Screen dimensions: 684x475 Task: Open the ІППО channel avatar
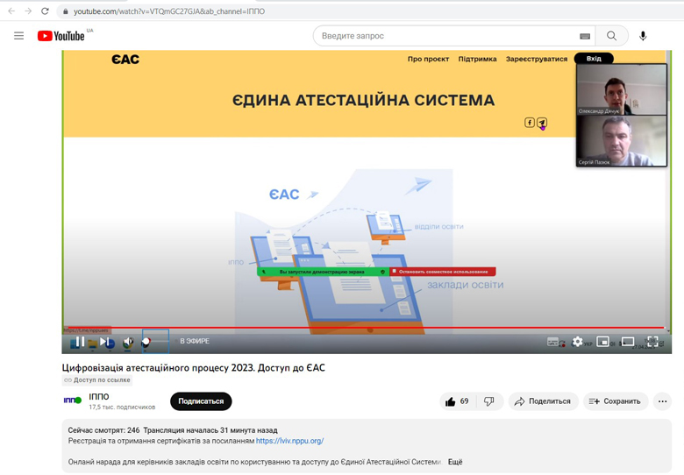tap(73, 401)
